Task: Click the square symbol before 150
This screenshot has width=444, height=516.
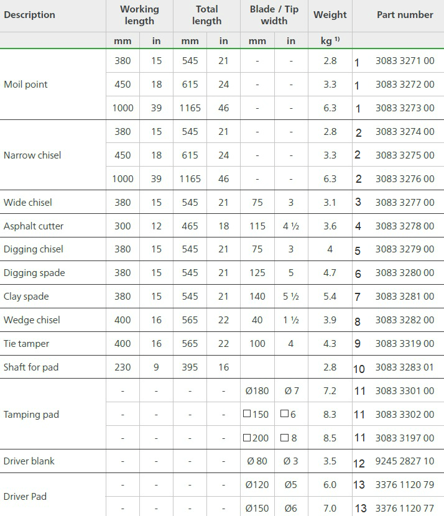Action: coord(247,413)
